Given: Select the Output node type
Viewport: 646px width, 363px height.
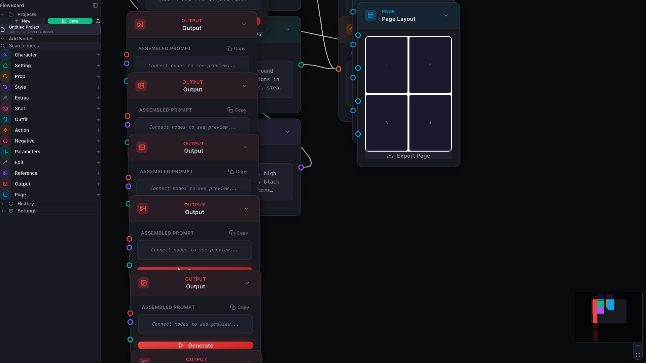Looking at the screenshot, I should pyautogui.click(x=50, y=184).
